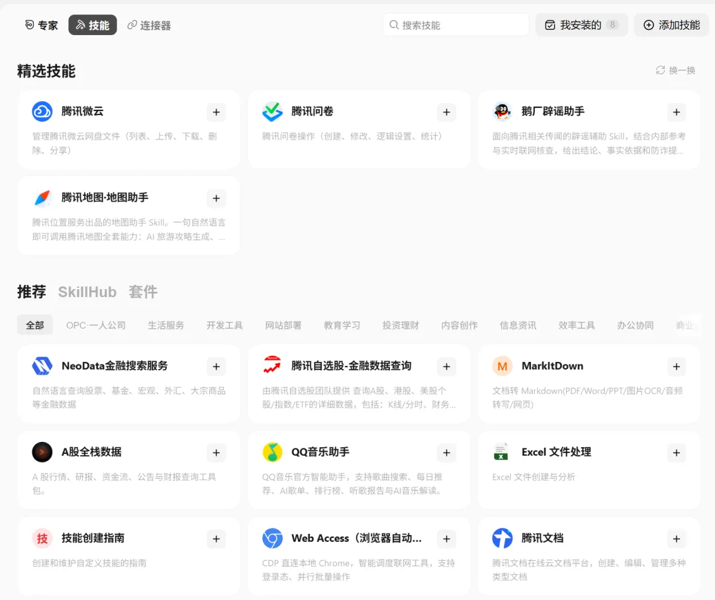Add the 鹅厂辟谣助手 skill with plus button
715x600 pixels.
pos(676,112)
